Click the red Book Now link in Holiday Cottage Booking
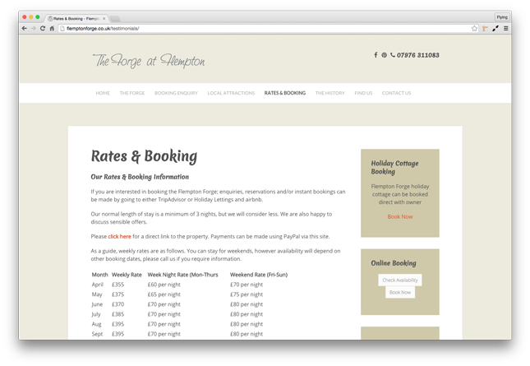 [400, 217]
